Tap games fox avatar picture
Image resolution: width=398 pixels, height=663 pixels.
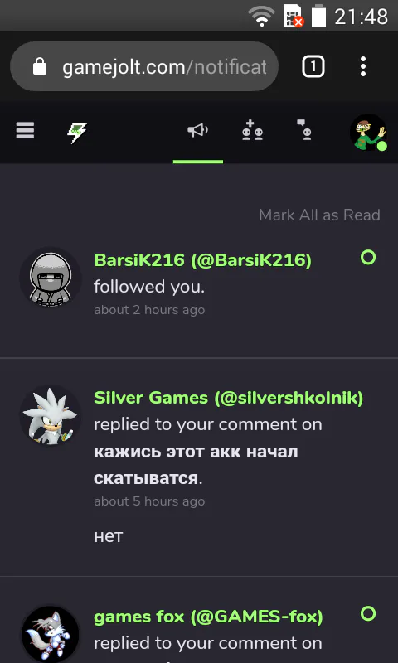(x=51, y=634)
